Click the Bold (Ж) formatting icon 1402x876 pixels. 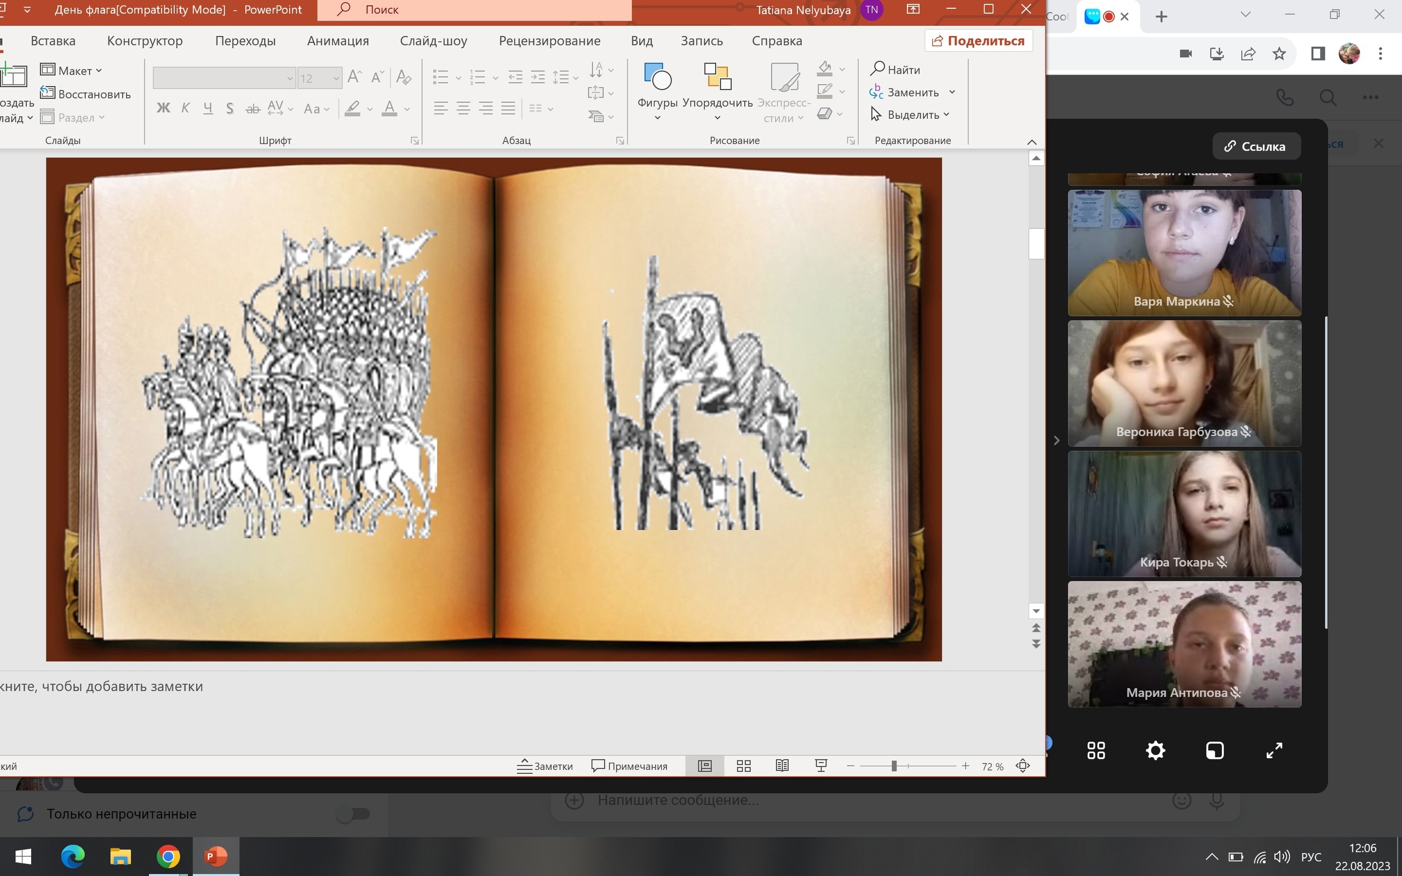coord(163,108)
